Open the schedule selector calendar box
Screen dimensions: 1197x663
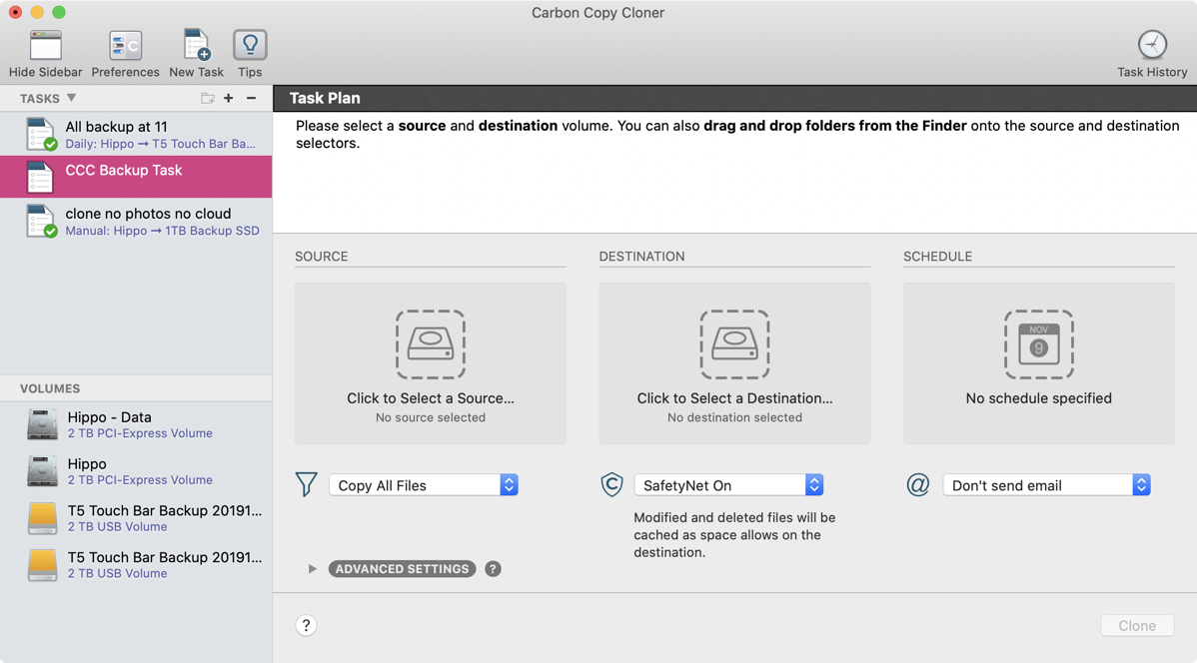[x=1038, y=363]
